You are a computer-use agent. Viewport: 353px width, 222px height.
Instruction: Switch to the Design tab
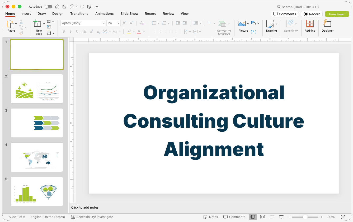point(58,13)
